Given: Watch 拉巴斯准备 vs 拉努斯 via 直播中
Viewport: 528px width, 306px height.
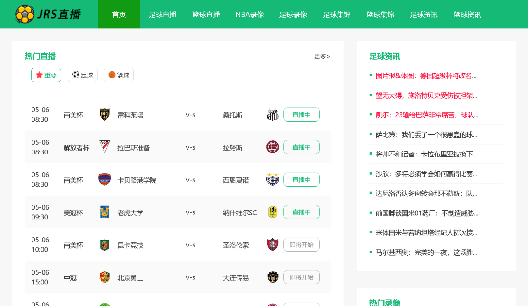Looking at the screenshot, I should (x=301, y=147).
